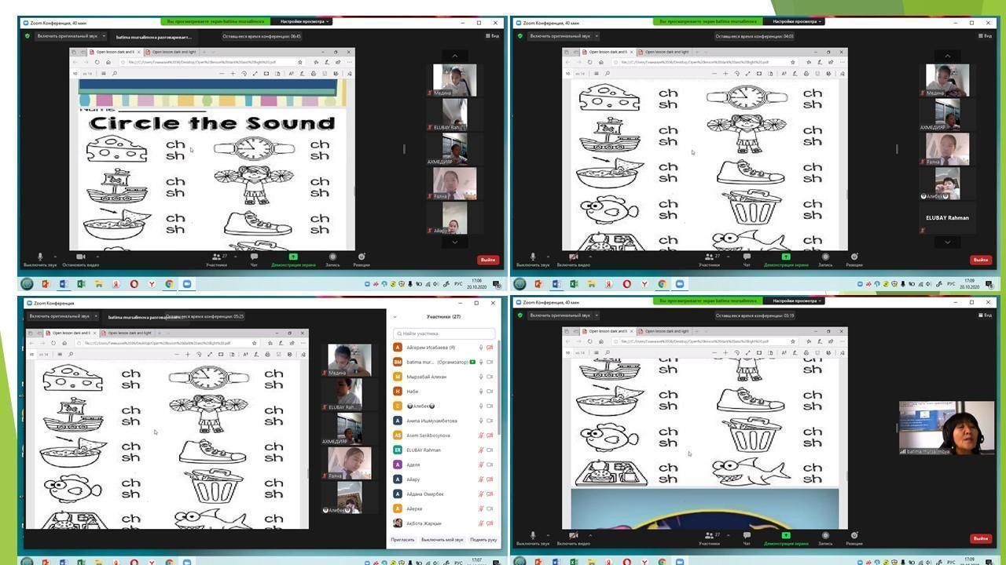This screenshot has height=565, width=1006.
Task: Open Чат in meeting showing 03:19 remaining
Action: coord(747,536)
